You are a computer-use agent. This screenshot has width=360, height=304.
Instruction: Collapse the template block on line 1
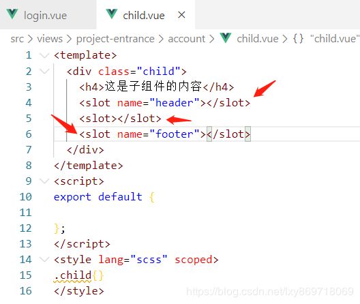[x=44, y=56]
